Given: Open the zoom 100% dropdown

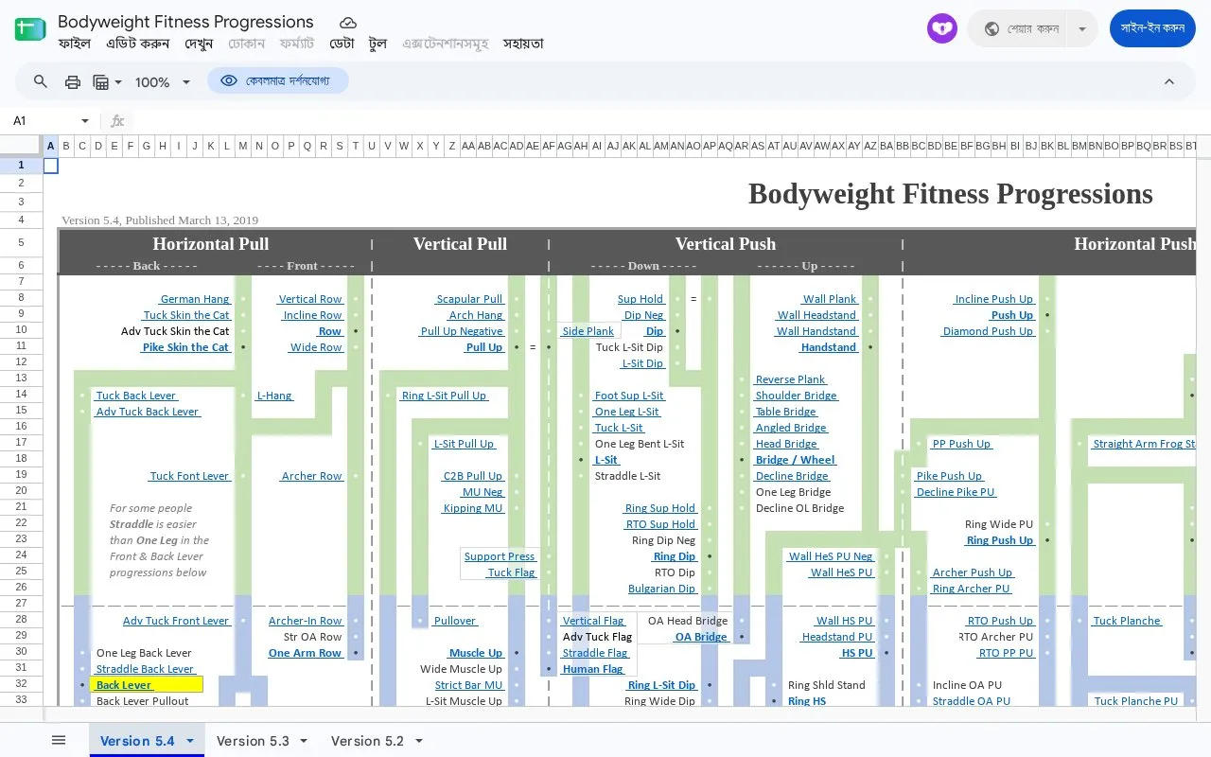Looking at the screenshot, I should (163, 82).
